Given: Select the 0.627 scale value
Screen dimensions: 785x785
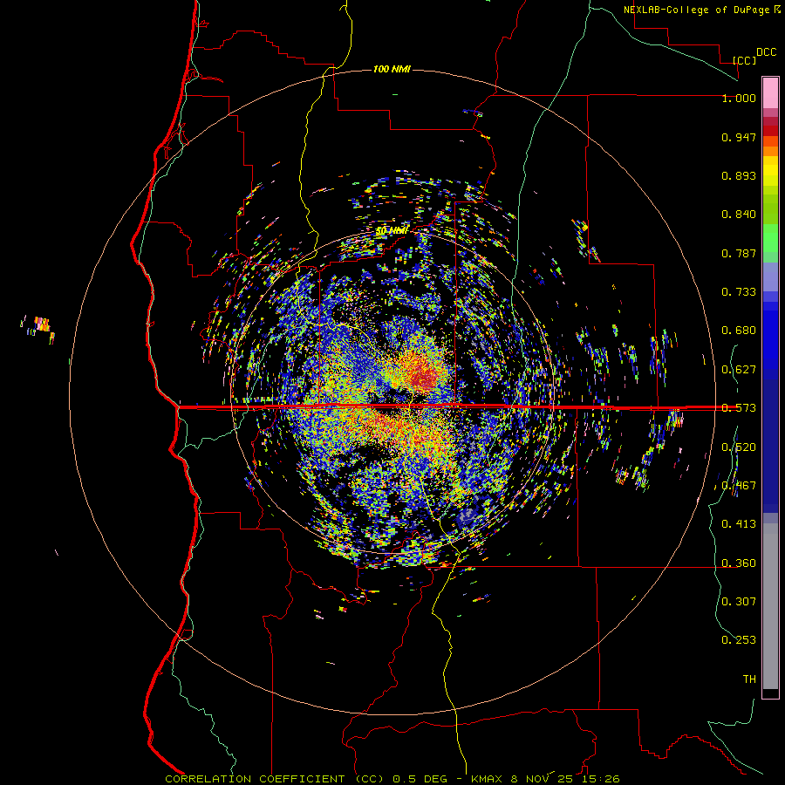Looking at the screenshot, I should point(739,370).
